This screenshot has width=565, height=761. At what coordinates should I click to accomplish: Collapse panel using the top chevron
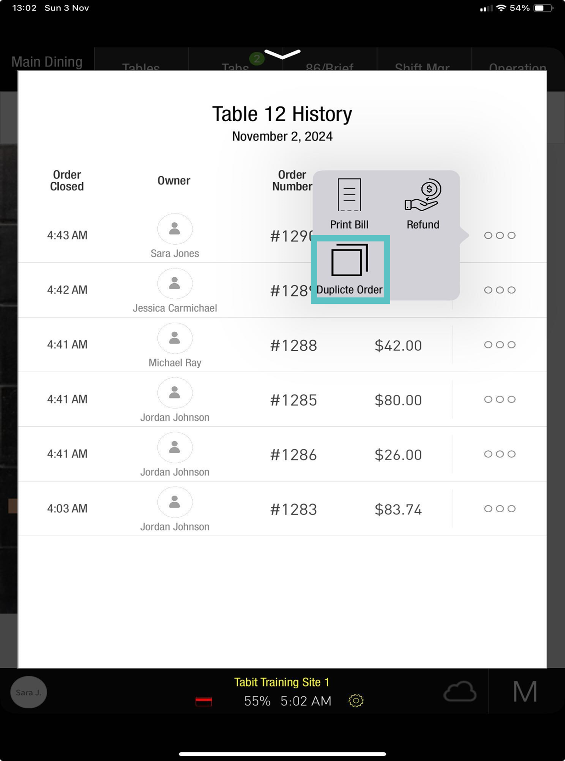point(282,55)
